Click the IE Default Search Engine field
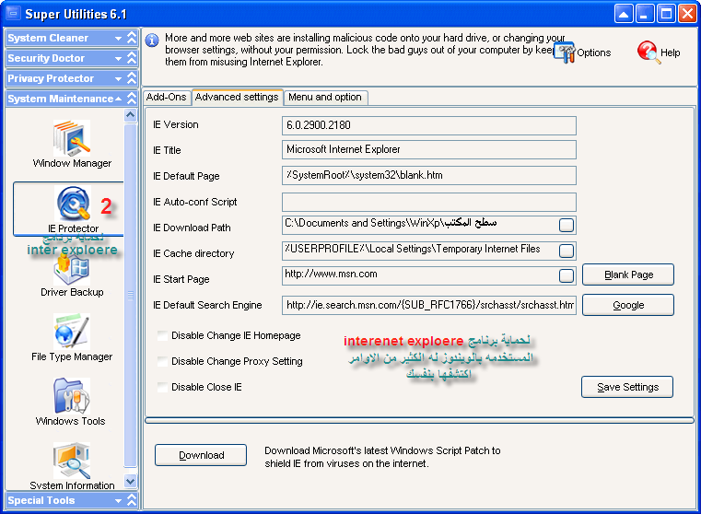Screen dimensions: 701x514 (x=428, y=305)
